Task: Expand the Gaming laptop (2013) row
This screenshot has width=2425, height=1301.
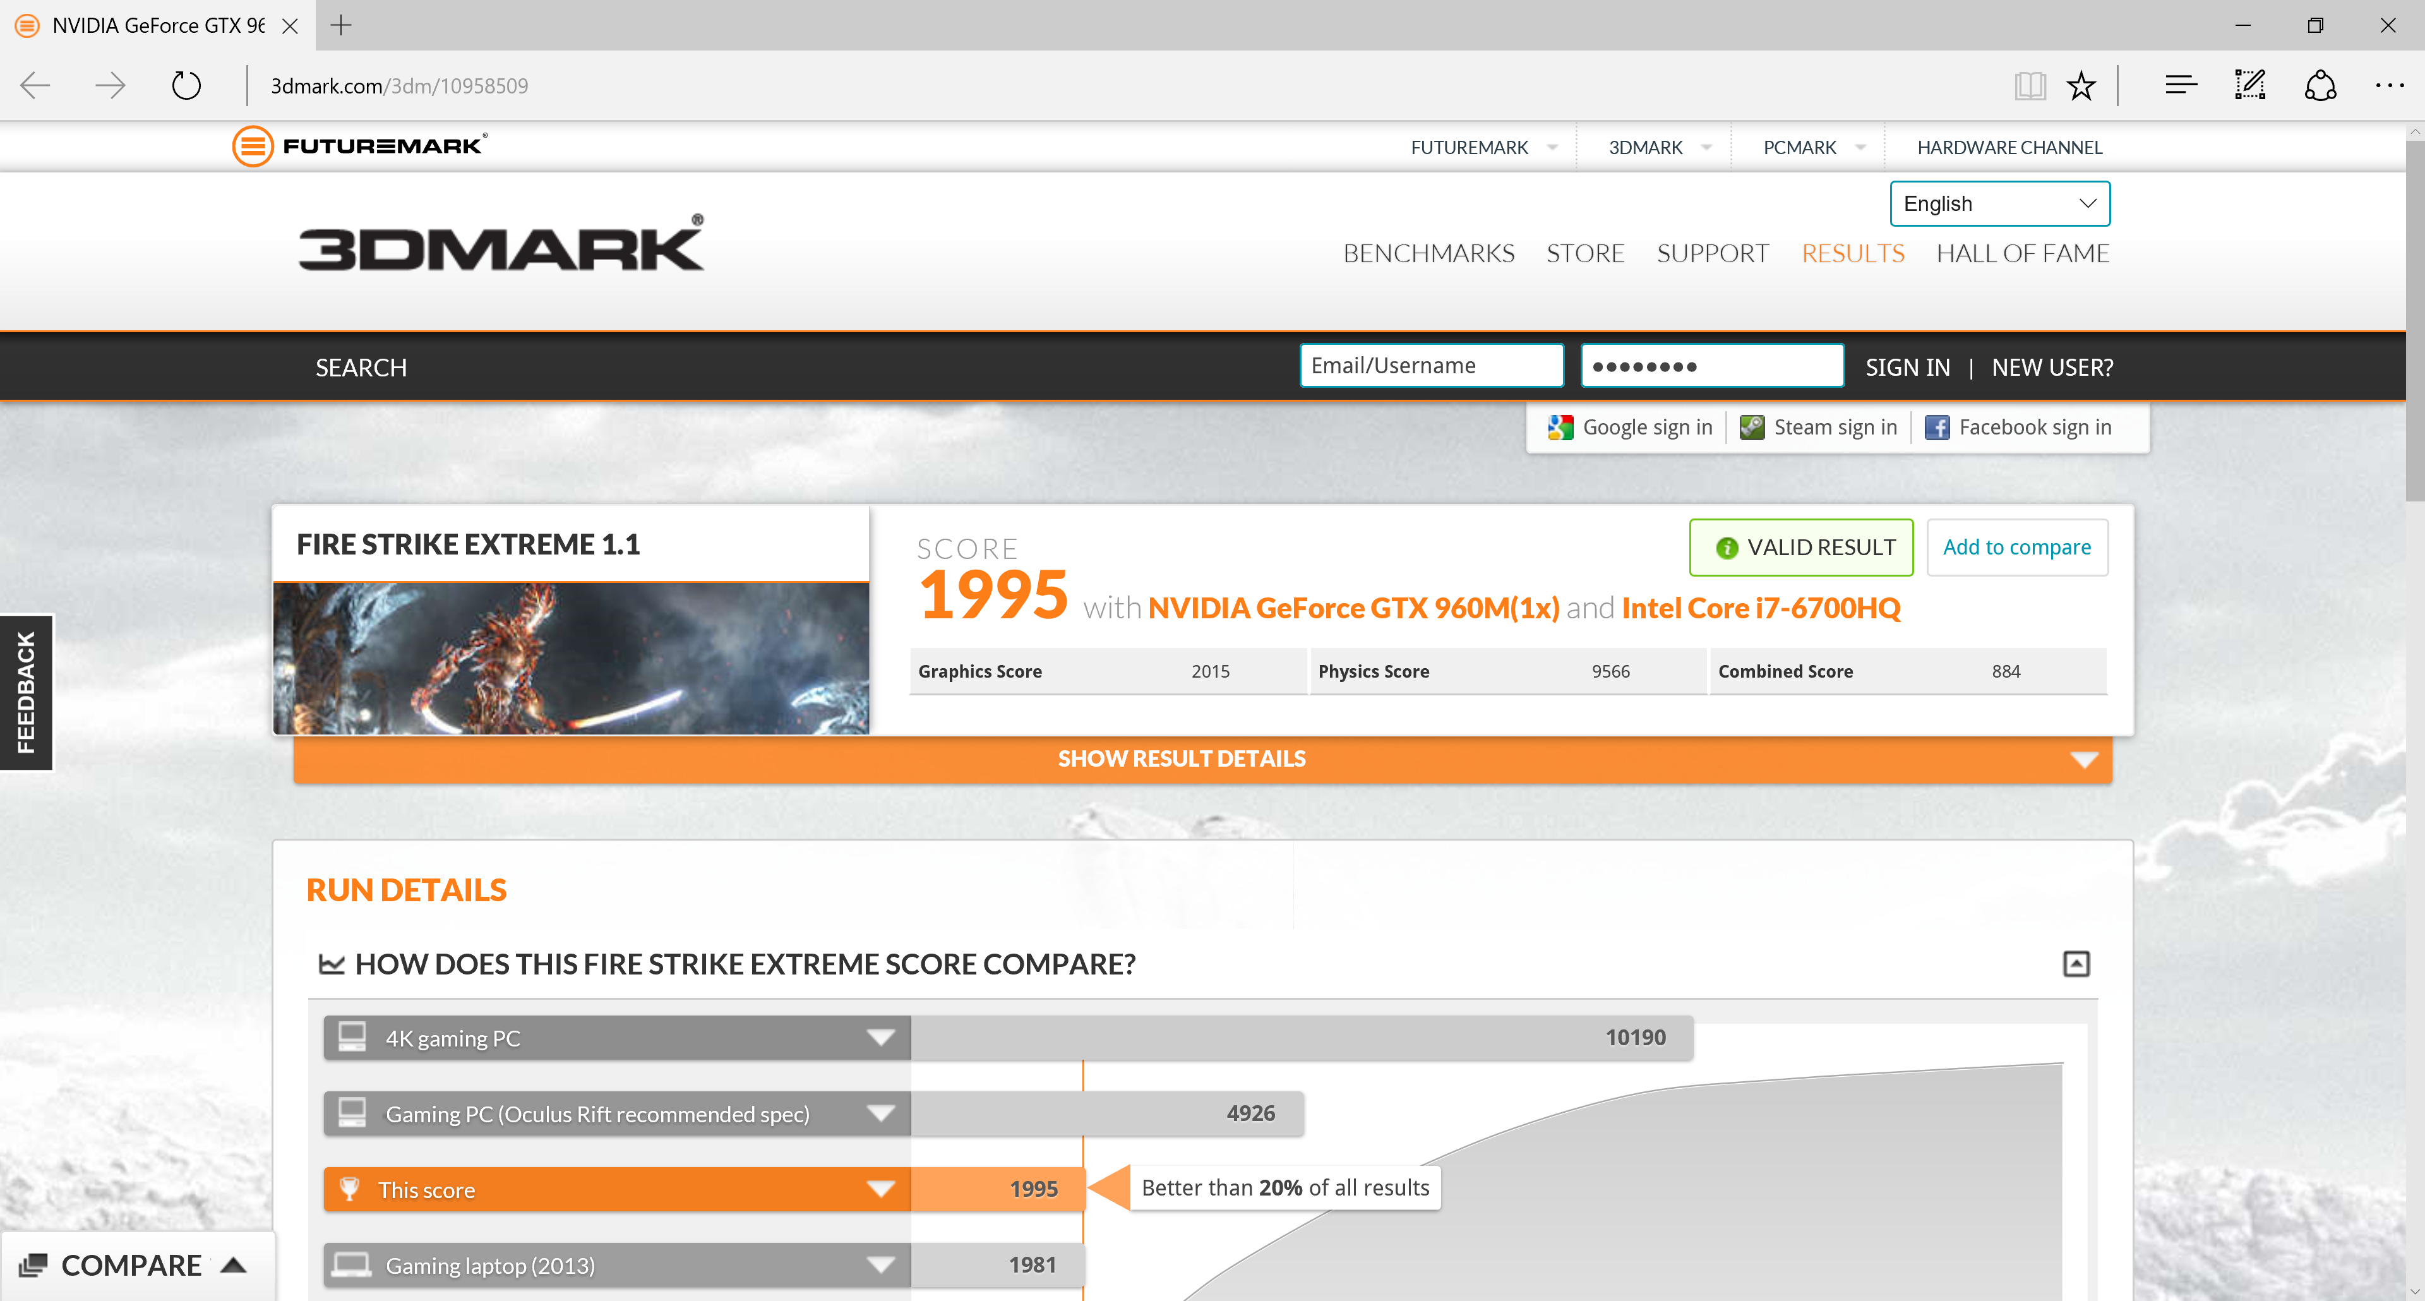Action: [x=880, y=1264]
